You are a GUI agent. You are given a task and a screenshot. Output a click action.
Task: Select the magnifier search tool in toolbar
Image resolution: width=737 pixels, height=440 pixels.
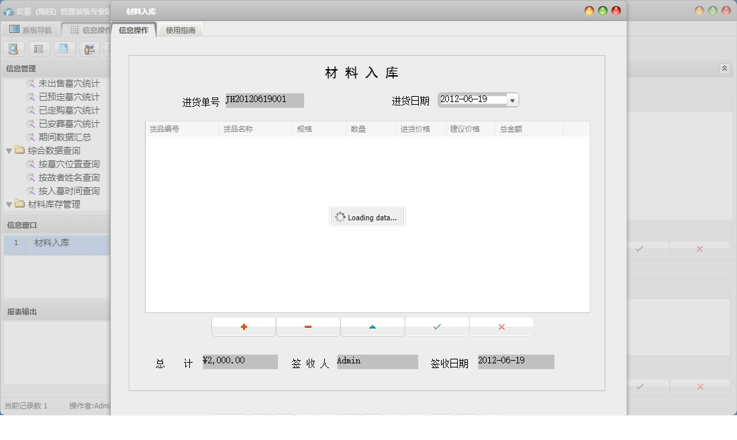13,48
